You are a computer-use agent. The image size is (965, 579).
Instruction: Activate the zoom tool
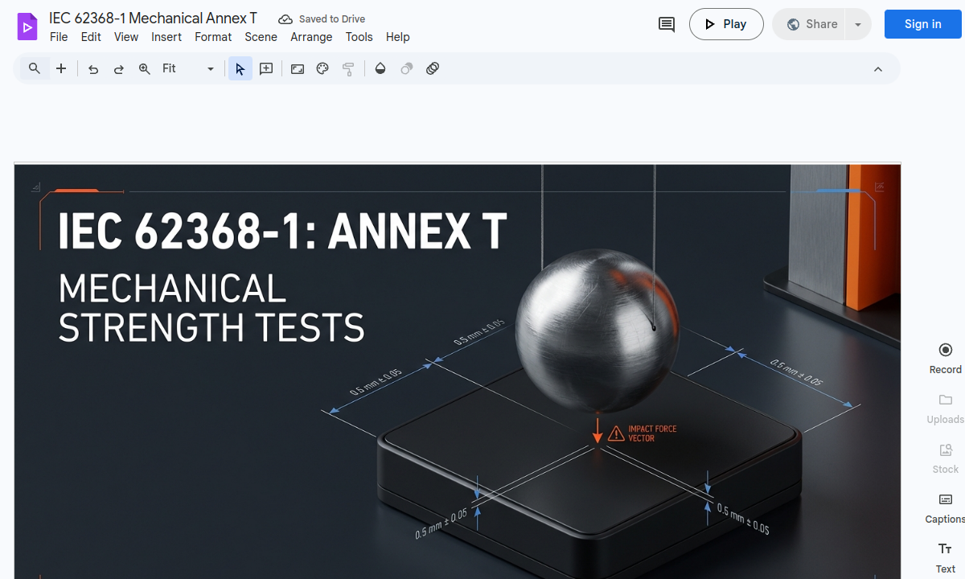click(x=145, y=68)
